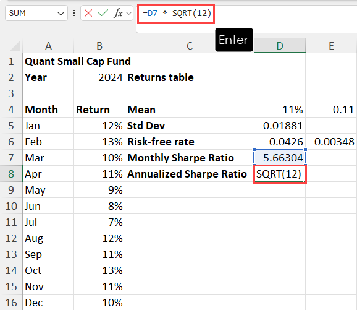Screen dimensions: 357x310
Task: Select the Jul return 7% cell
Action: point(99,222)
